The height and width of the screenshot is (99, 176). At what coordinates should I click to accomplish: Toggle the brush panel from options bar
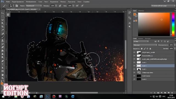click(x=17, y=6)
